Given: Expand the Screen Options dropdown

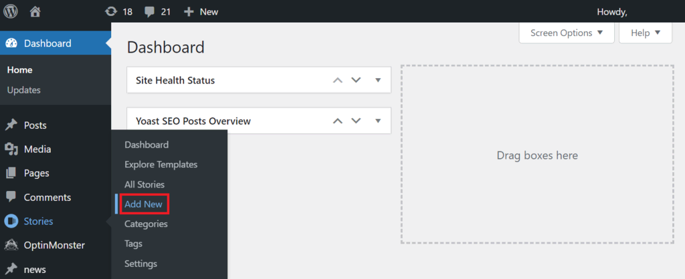Looking at the screenshot, I should (566, 33).
